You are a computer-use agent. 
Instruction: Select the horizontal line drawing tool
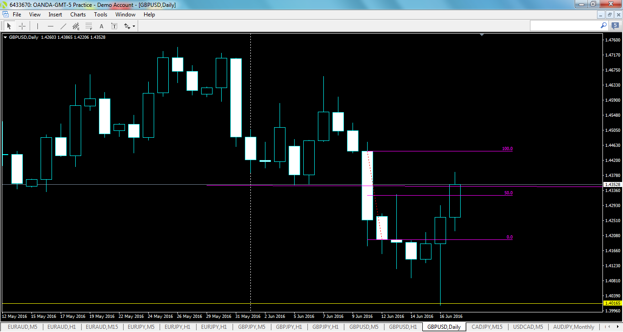click(x=51, y=26)
